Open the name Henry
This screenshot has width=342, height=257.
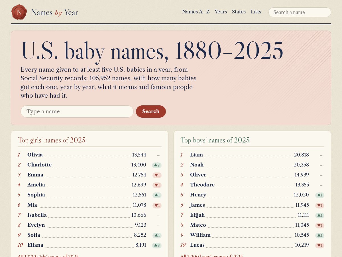[198, 195]
